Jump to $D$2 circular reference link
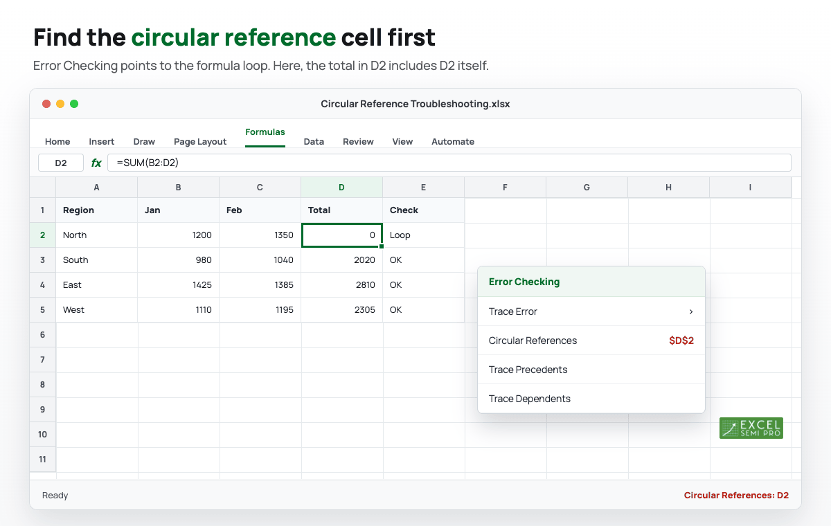The width and height of the screenshot is (831, 526). coord(681,341)
